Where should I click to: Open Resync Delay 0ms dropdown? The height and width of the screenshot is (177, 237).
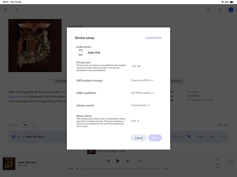click(135, 121)
